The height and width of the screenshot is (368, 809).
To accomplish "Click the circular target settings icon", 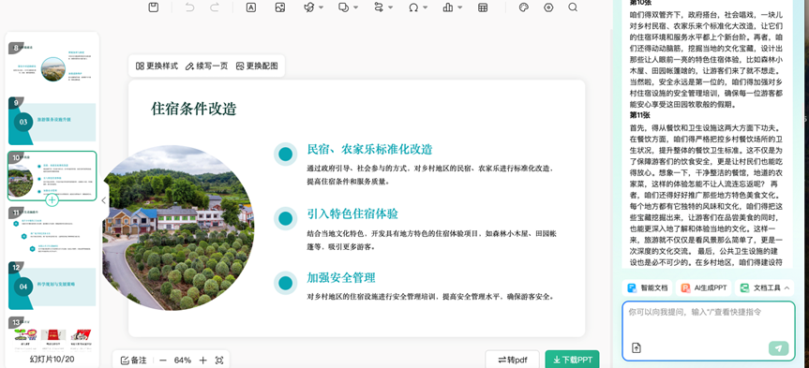I will 548,7.
